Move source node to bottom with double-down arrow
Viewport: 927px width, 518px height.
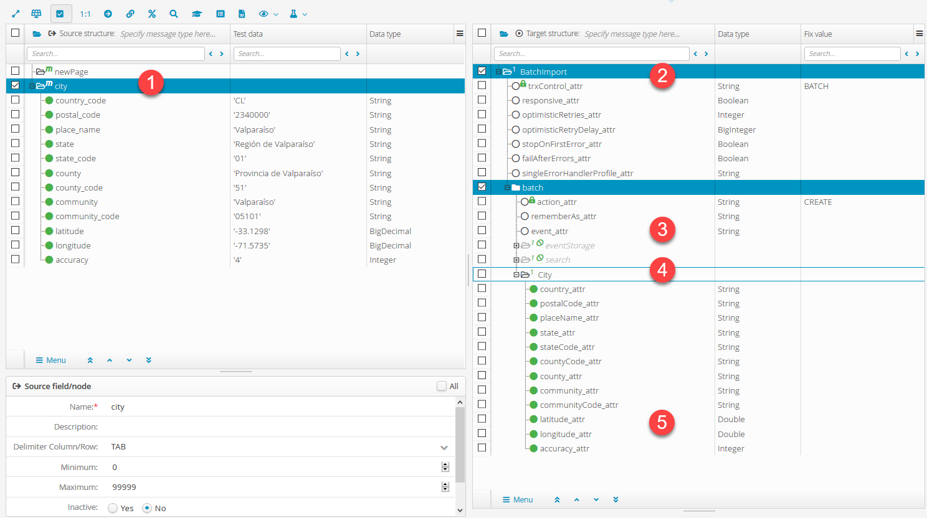point(148,360)
